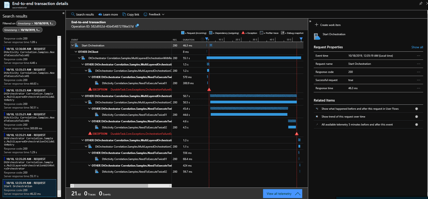The height and width of the screenshot is (199, 428).
Task: Click Copy link in toolbar
Action: 131,14
